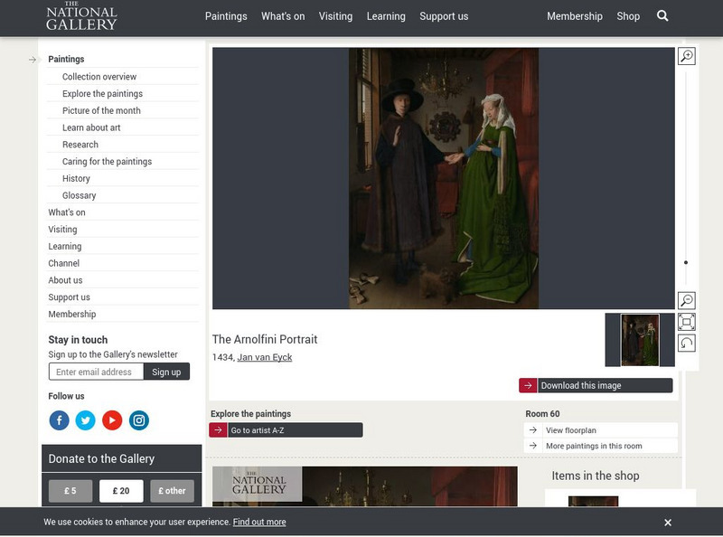Select the £ 5 donation amount

[x=70, y=491]
